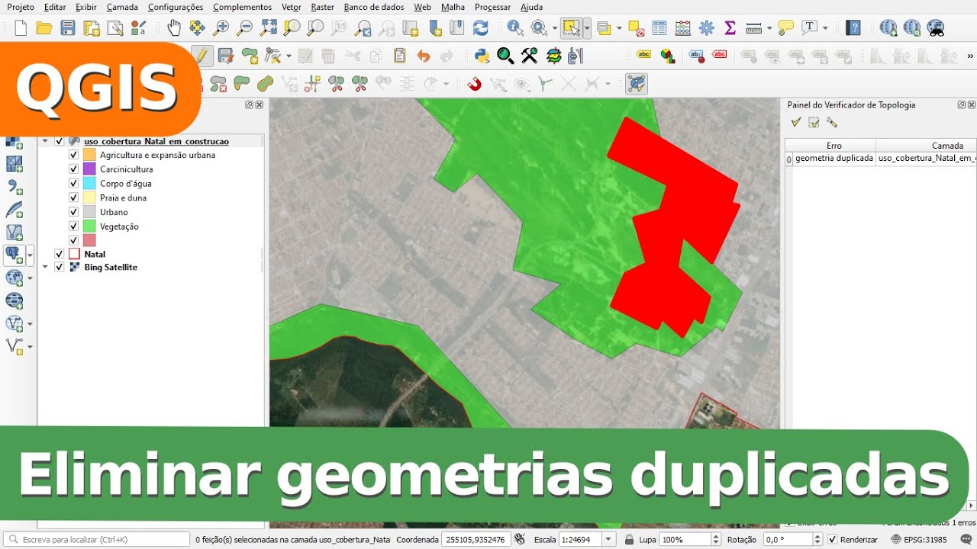Open the attribute table

pyautogui.click(x=659, y=28)
